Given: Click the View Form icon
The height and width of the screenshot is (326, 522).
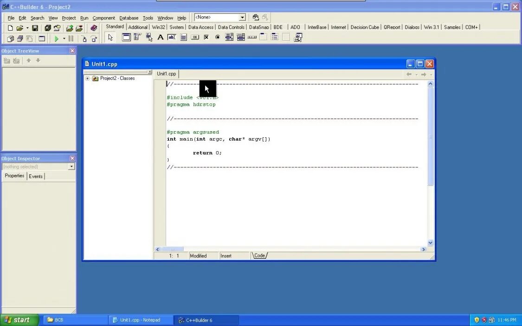Looking at the screenshot, I should 19,38.
